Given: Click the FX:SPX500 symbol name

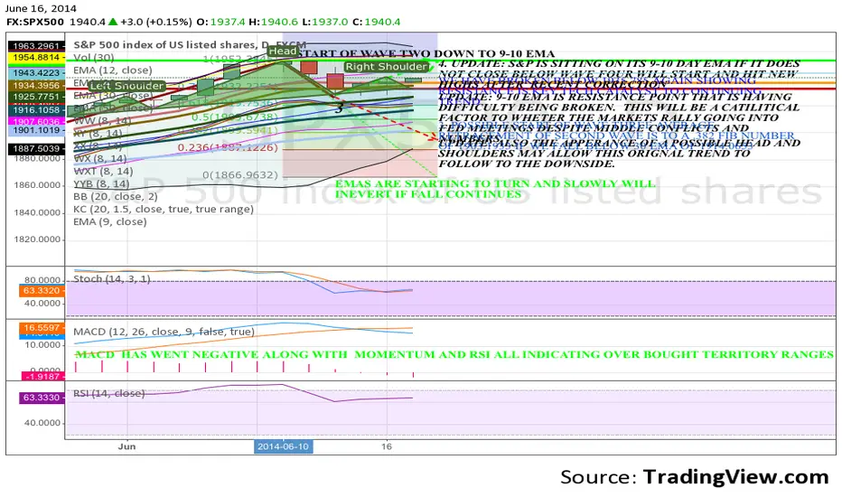Looking at the screenshot, I should click(x=35, y=22).
